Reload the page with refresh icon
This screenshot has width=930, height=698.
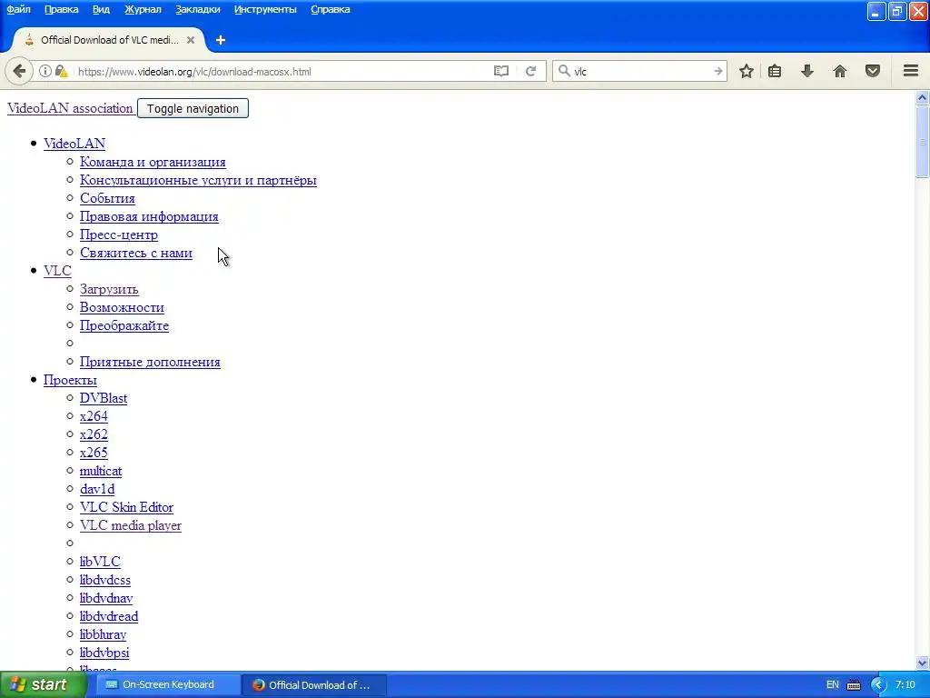click(530, 71)
